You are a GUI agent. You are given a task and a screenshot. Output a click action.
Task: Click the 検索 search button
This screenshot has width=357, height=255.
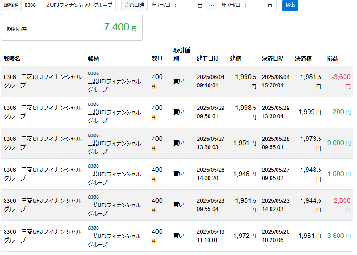[290, 5]
